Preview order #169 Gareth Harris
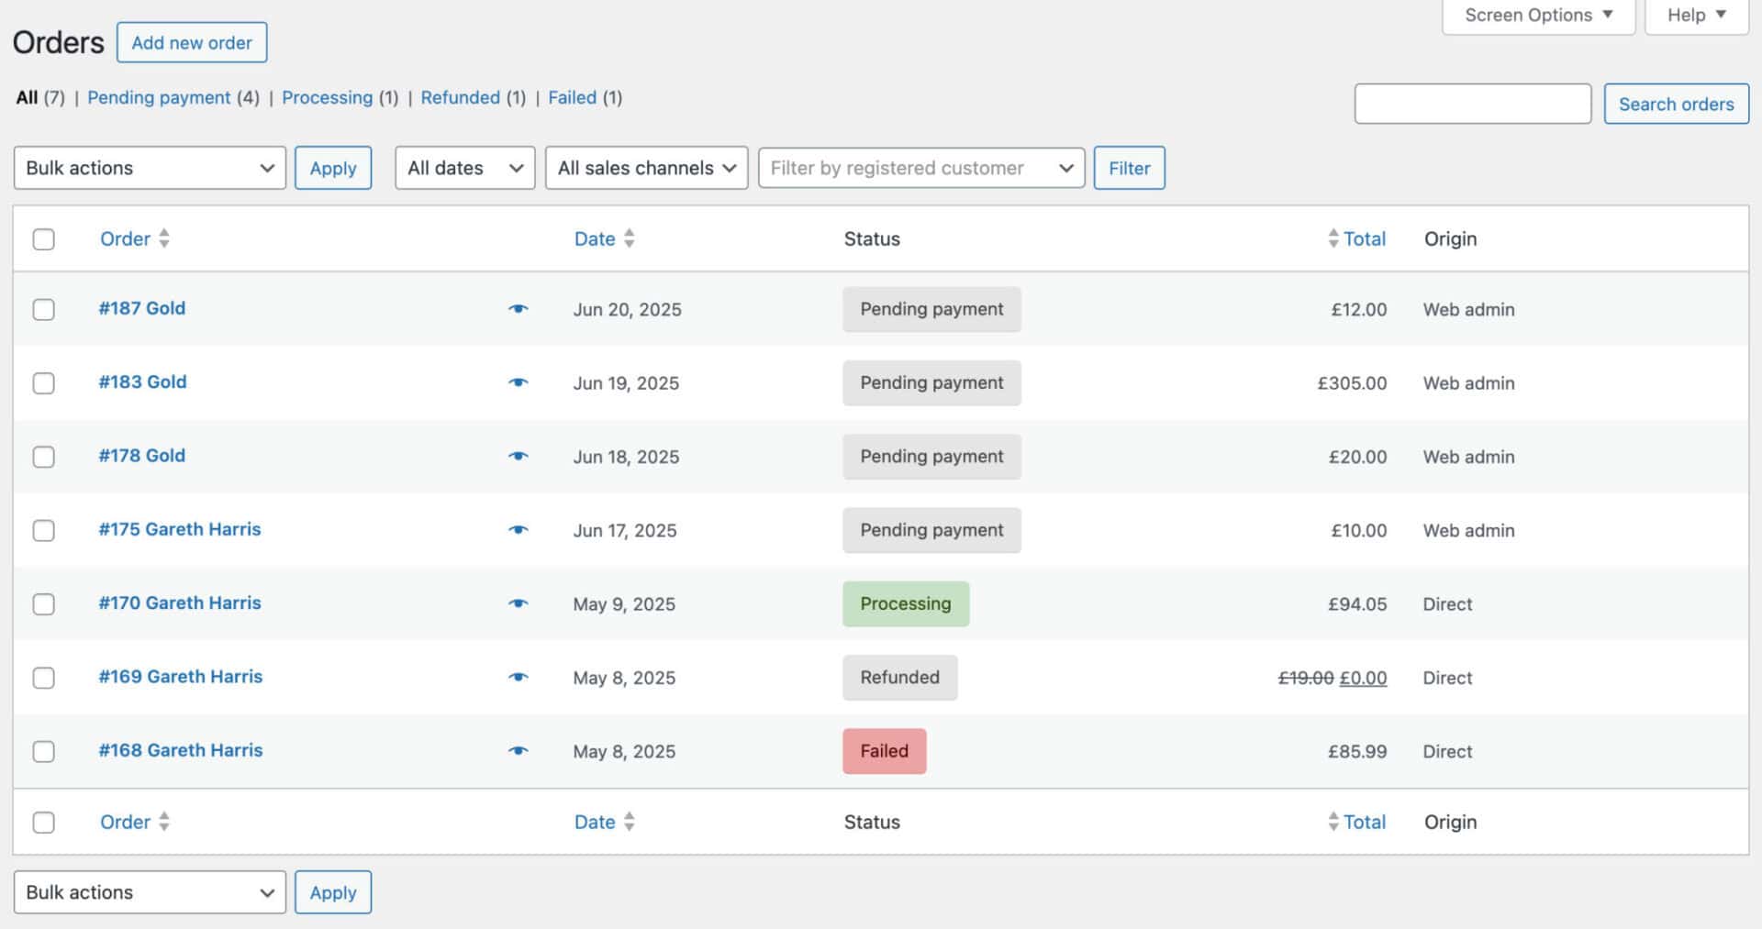This screenshot has height=929, width=1762. point(519,677)
